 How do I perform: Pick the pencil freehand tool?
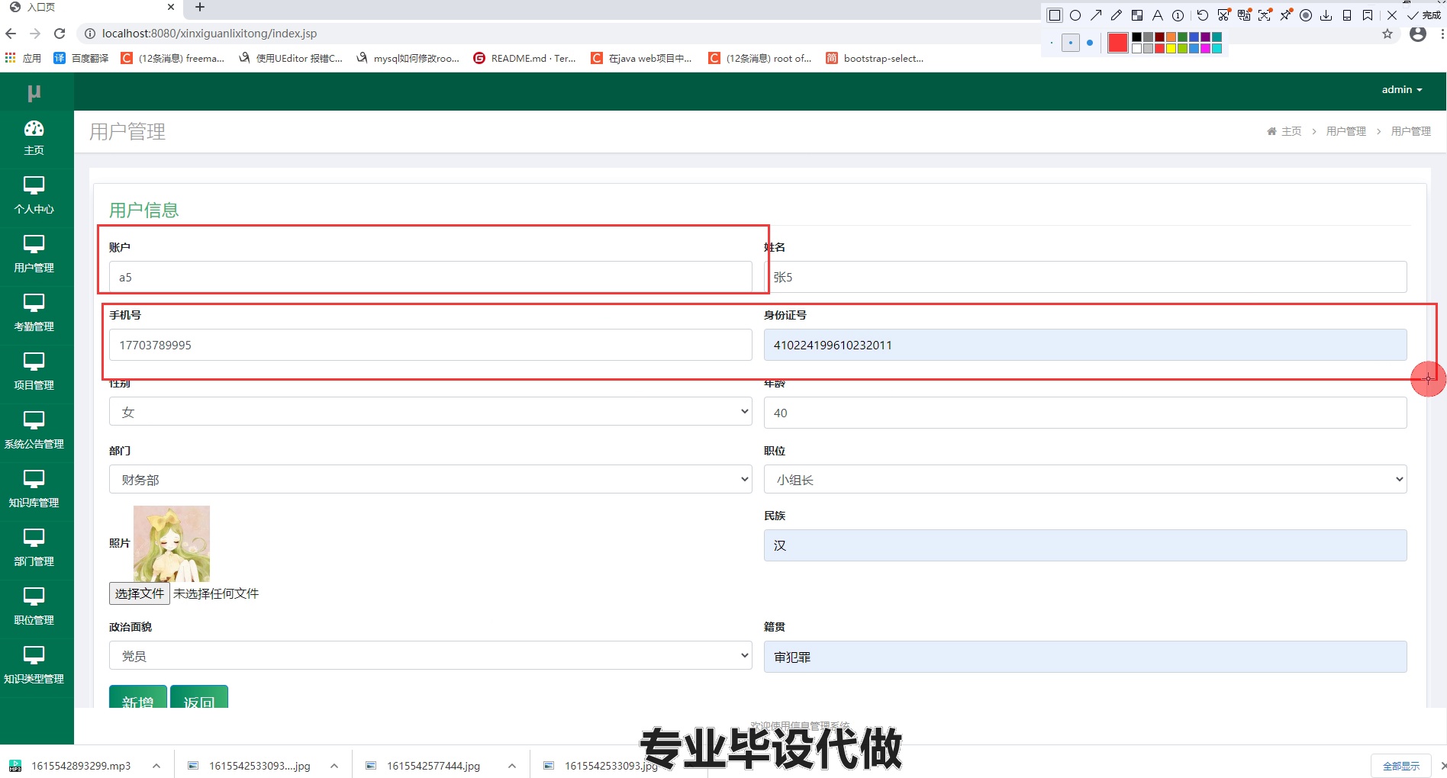click(x=1117, y=15)
